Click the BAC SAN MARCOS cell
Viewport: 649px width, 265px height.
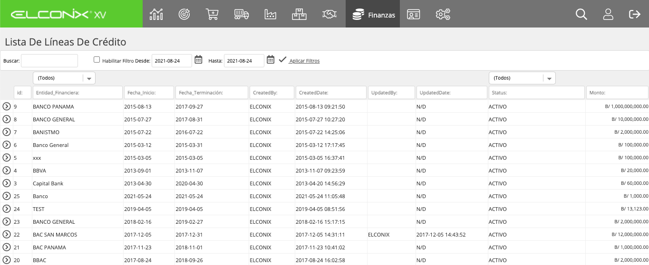55,235
